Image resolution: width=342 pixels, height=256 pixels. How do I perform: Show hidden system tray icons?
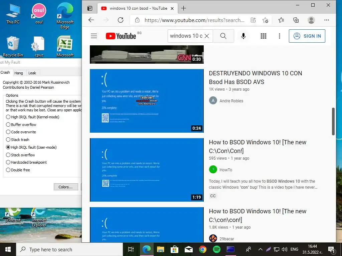pos(261,249)
